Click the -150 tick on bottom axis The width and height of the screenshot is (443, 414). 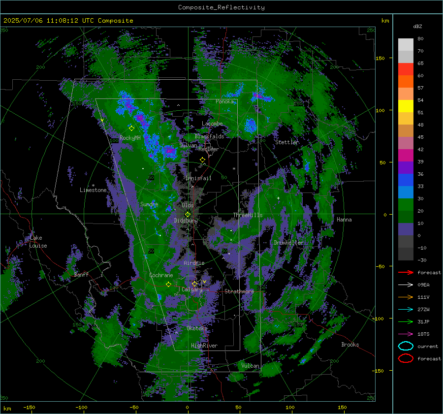(29, 407)
